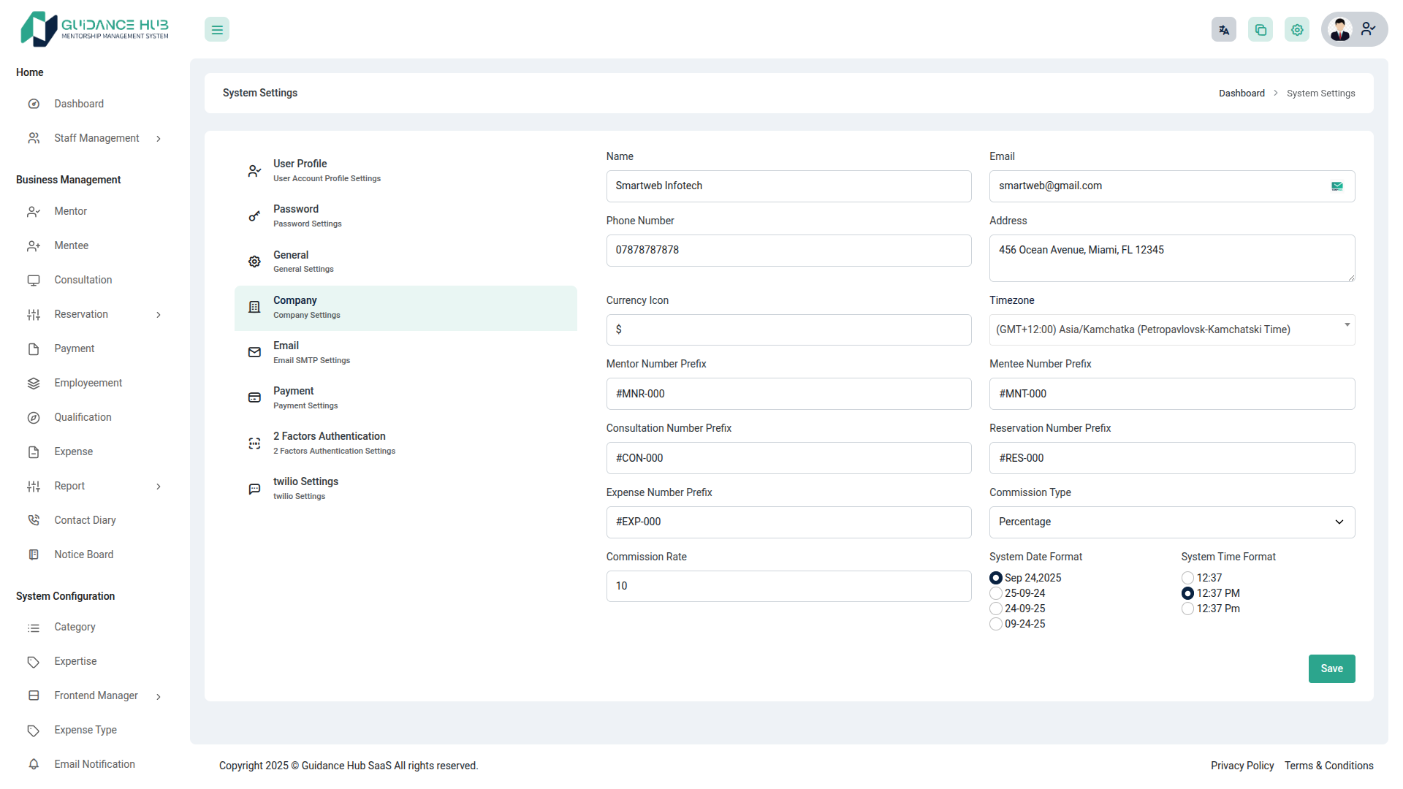
Task: Click the Notice Board sidebar icon
Action: click(x=34, y=554)
